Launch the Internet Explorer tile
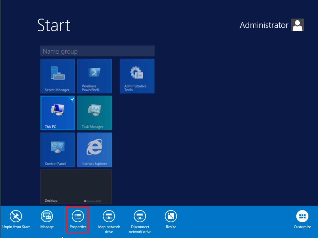Screen dimensions: 318x238 [94, 149]
